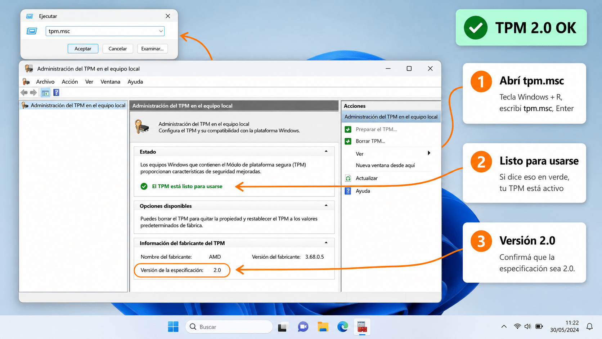The height and width of the screenshot is (339, 602).
Task: Click the blue help icon next to Ayuda
Action: pos(348,191)
